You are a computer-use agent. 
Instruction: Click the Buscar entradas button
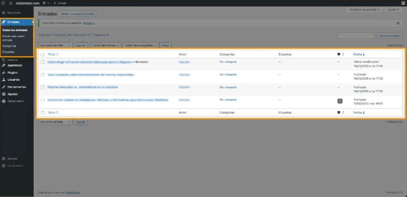pos(390,36)
